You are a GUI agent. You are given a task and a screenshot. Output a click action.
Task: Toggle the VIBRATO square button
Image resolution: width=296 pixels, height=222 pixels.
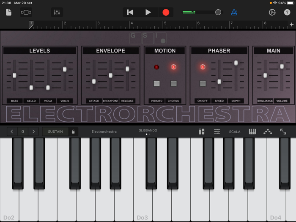click(x=157, y=83)
